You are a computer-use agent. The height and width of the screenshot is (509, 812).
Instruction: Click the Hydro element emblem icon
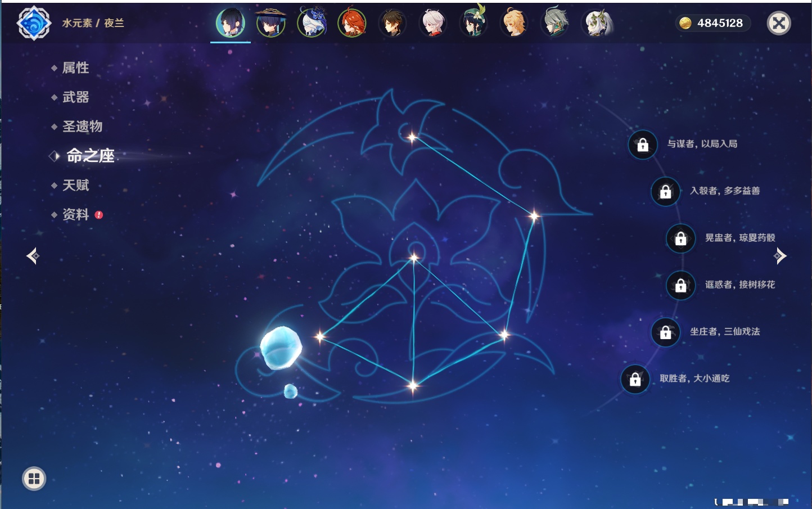(x=34, y=23)
